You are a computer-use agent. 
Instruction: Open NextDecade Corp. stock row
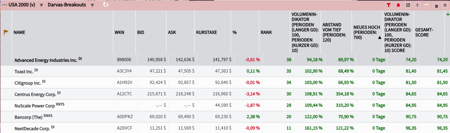pyautogui.click(x=225, y=128)
